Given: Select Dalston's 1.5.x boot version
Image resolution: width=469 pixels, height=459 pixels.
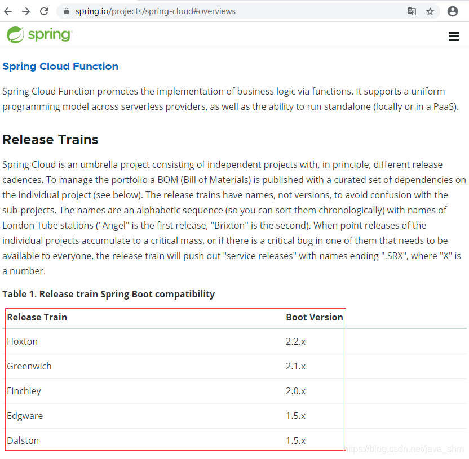Looking at the screenshot, I should click(295, 440).
